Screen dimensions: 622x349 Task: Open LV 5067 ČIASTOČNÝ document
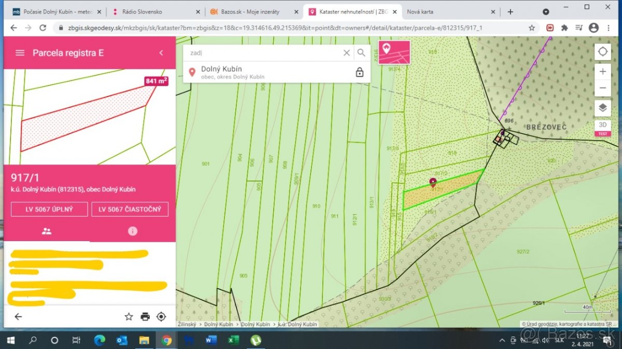tap(130, 210)
